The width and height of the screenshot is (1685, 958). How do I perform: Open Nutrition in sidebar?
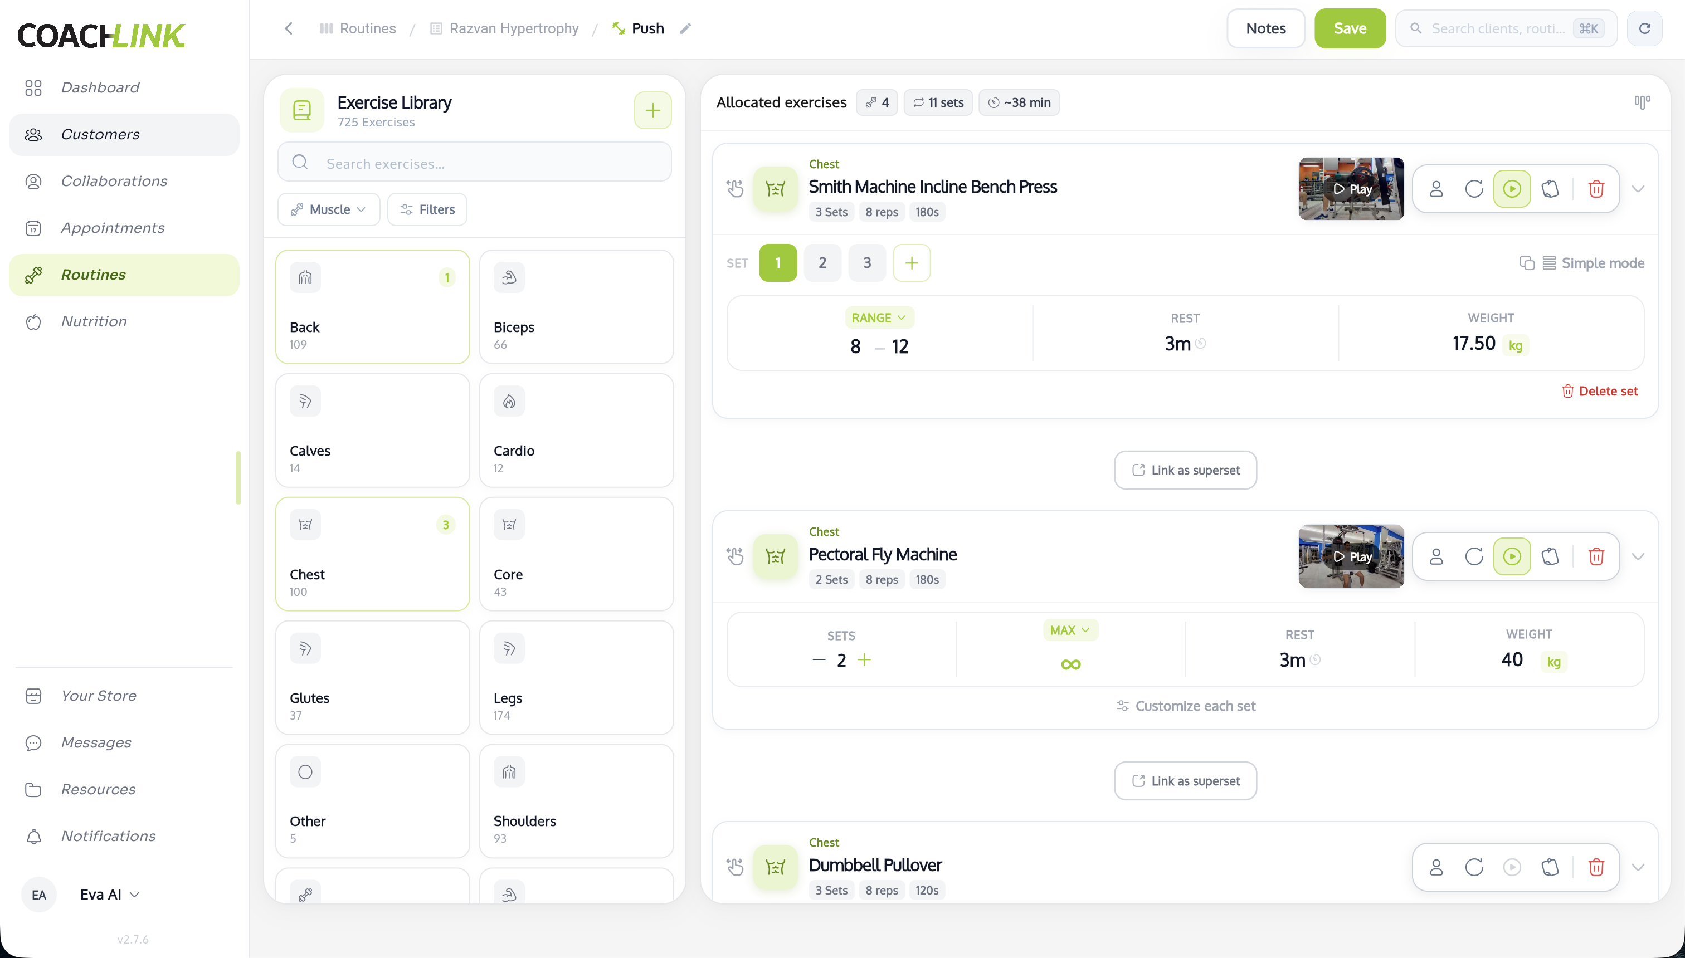click(124, 321)
